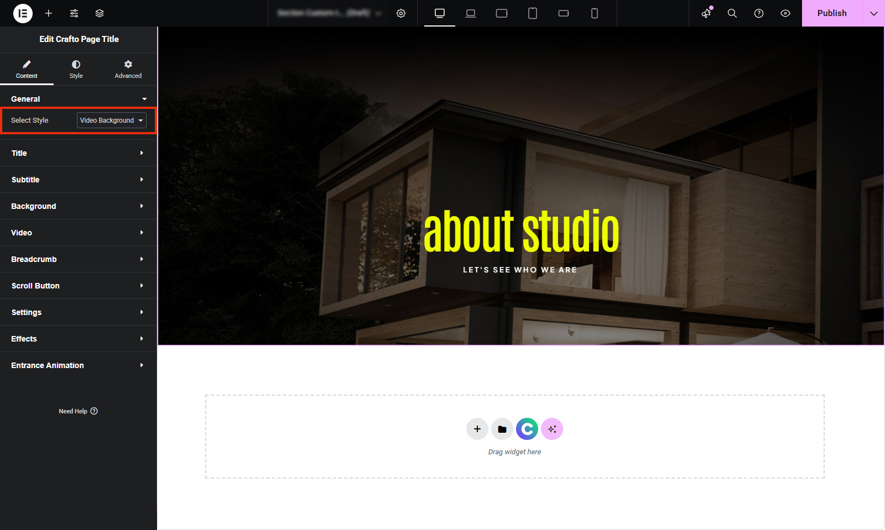885x530 pixels.
Task: Select the 'about studio' heading
Action: tap(521, 231)
